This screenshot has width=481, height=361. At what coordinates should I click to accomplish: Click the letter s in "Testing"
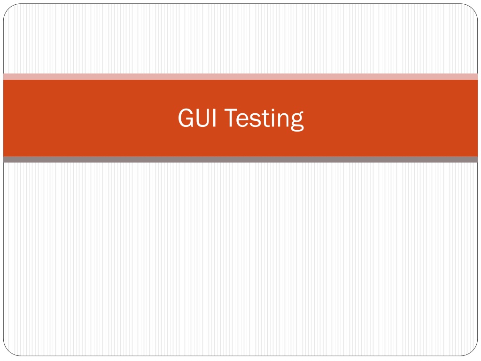(255, 120)
